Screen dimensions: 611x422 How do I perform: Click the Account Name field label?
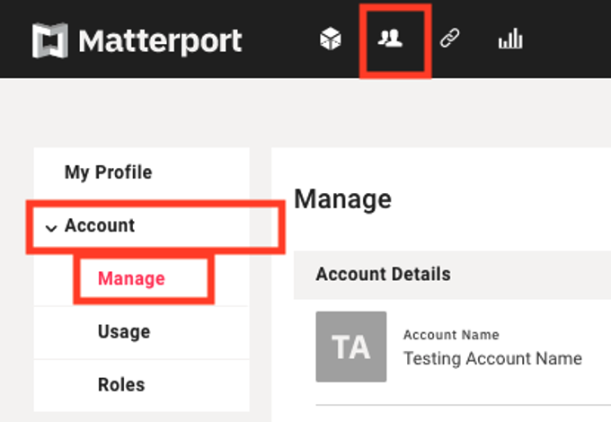pos(451,335)
